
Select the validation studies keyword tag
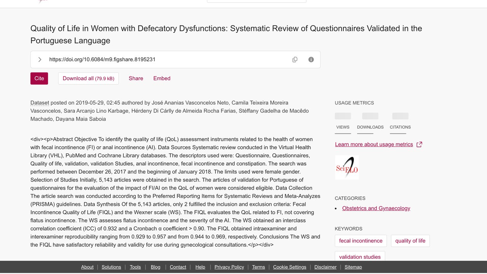point(360,257)
